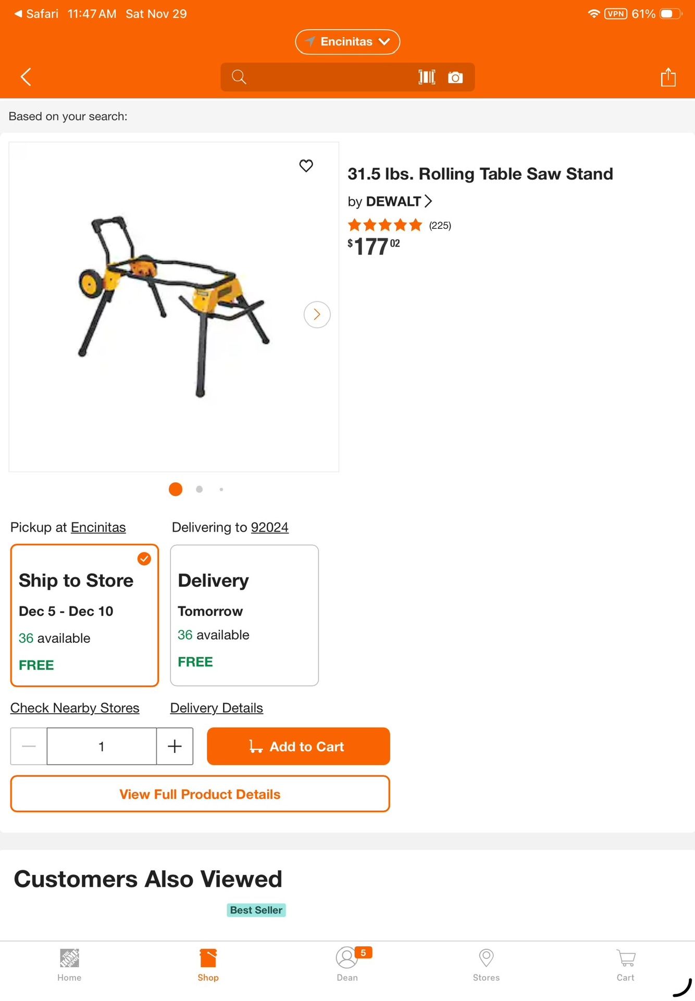The image size is (695, 1001).
Task: Advance product images using the right chevron
Action: [x=316, y=314]
